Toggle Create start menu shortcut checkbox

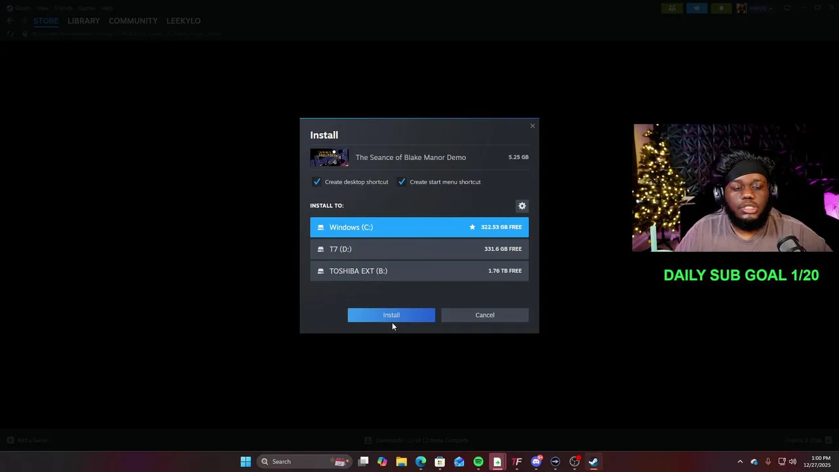tap(402, 182)
